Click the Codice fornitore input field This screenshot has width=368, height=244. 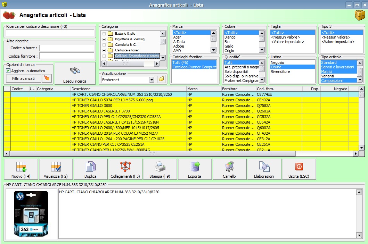point(67,56)
